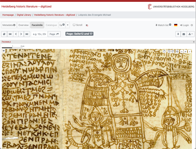This screenshot has width=196, height=149.
Task: Open the annotations comments button
Action: (x=62, y=25)
